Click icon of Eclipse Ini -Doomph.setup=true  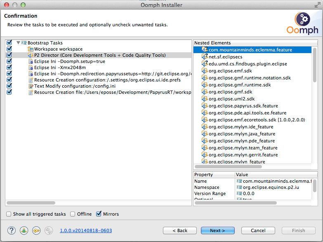31,61
